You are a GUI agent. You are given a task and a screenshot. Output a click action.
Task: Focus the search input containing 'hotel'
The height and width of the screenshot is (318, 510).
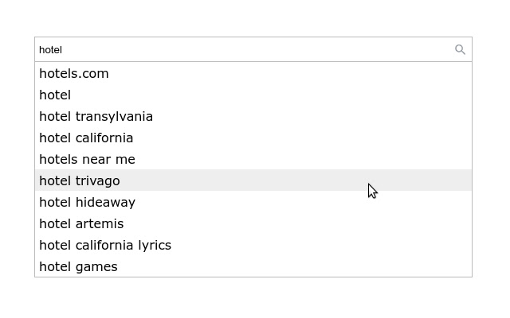[239, 49]
